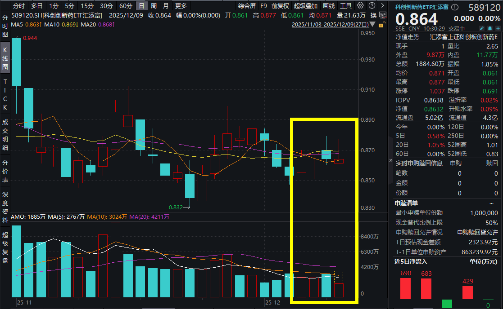Open the chart settings gear icon
The image size is (503, 309).
(x=360, y=5)
